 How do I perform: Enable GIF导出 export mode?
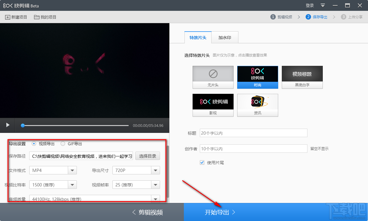tap(63, 144)
